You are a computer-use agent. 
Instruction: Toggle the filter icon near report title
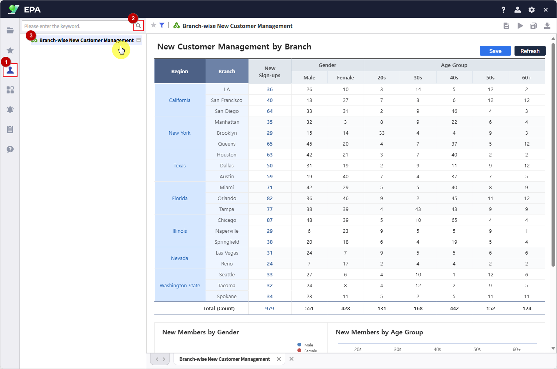click(x=161, y=25)
